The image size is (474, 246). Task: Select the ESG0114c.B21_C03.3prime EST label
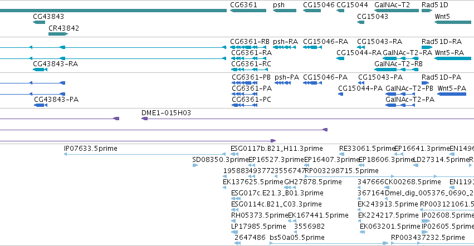276,204
